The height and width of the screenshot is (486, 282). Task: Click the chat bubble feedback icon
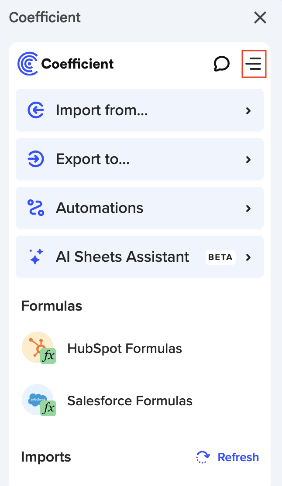221,64
